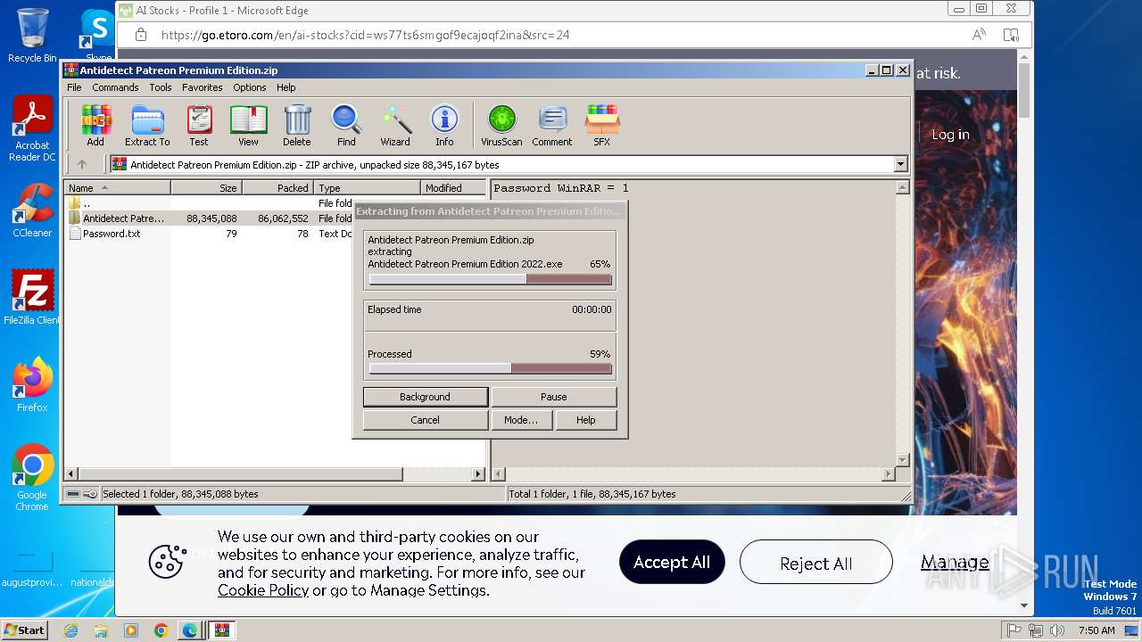Show archive Info

click(x=444, y=126)
